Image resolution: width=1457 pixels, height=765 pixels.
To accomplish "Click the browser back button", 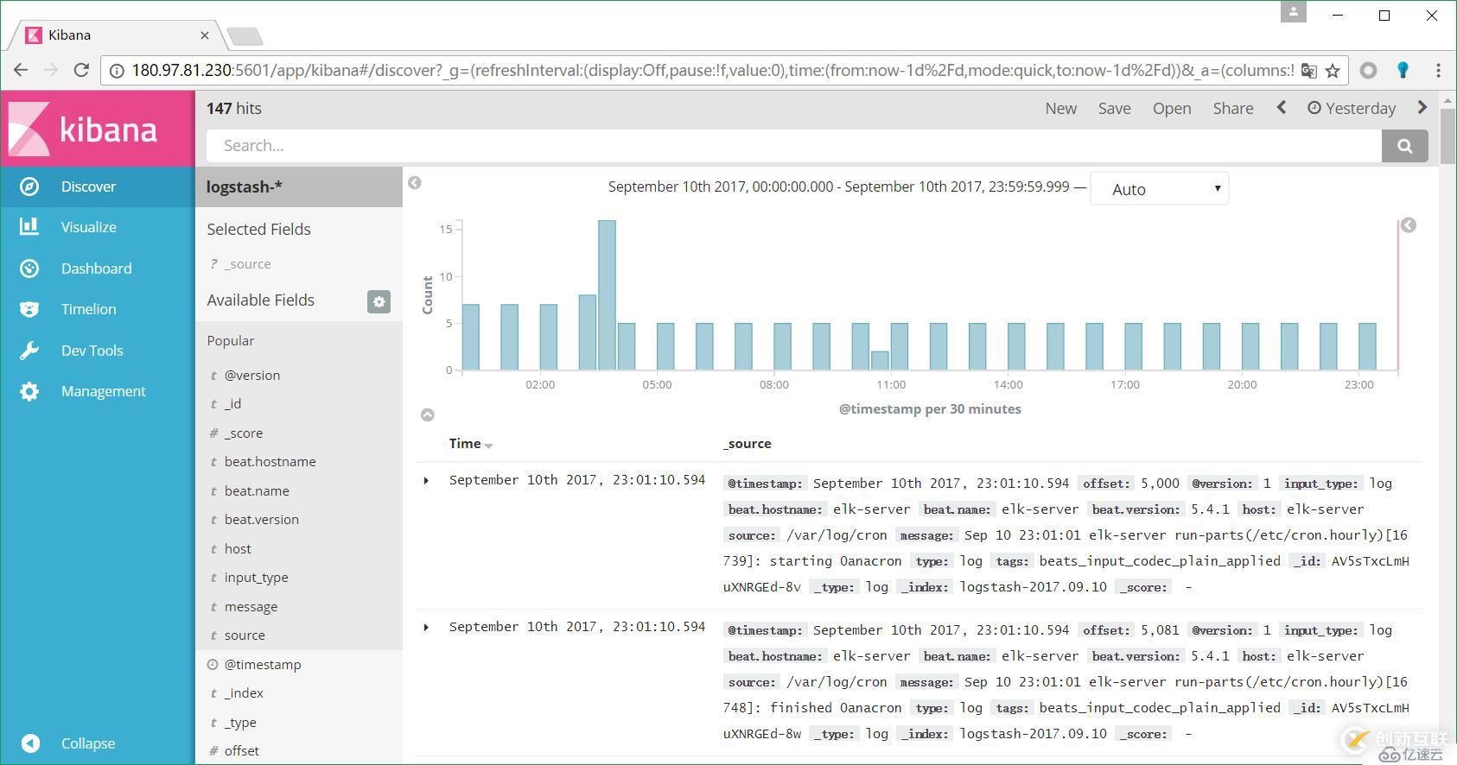I will (22, 70).
